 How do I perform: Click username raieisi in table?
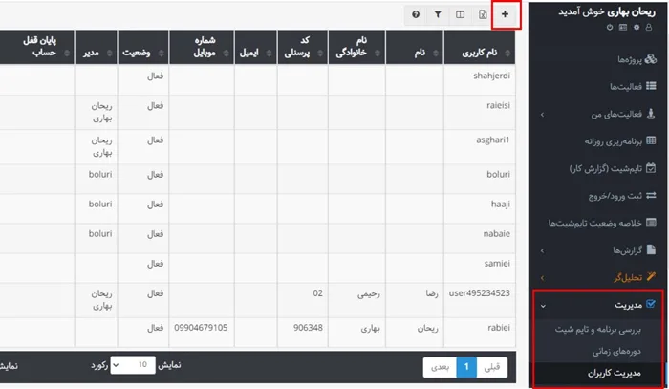pyautogui.click(x=498, y=105)
